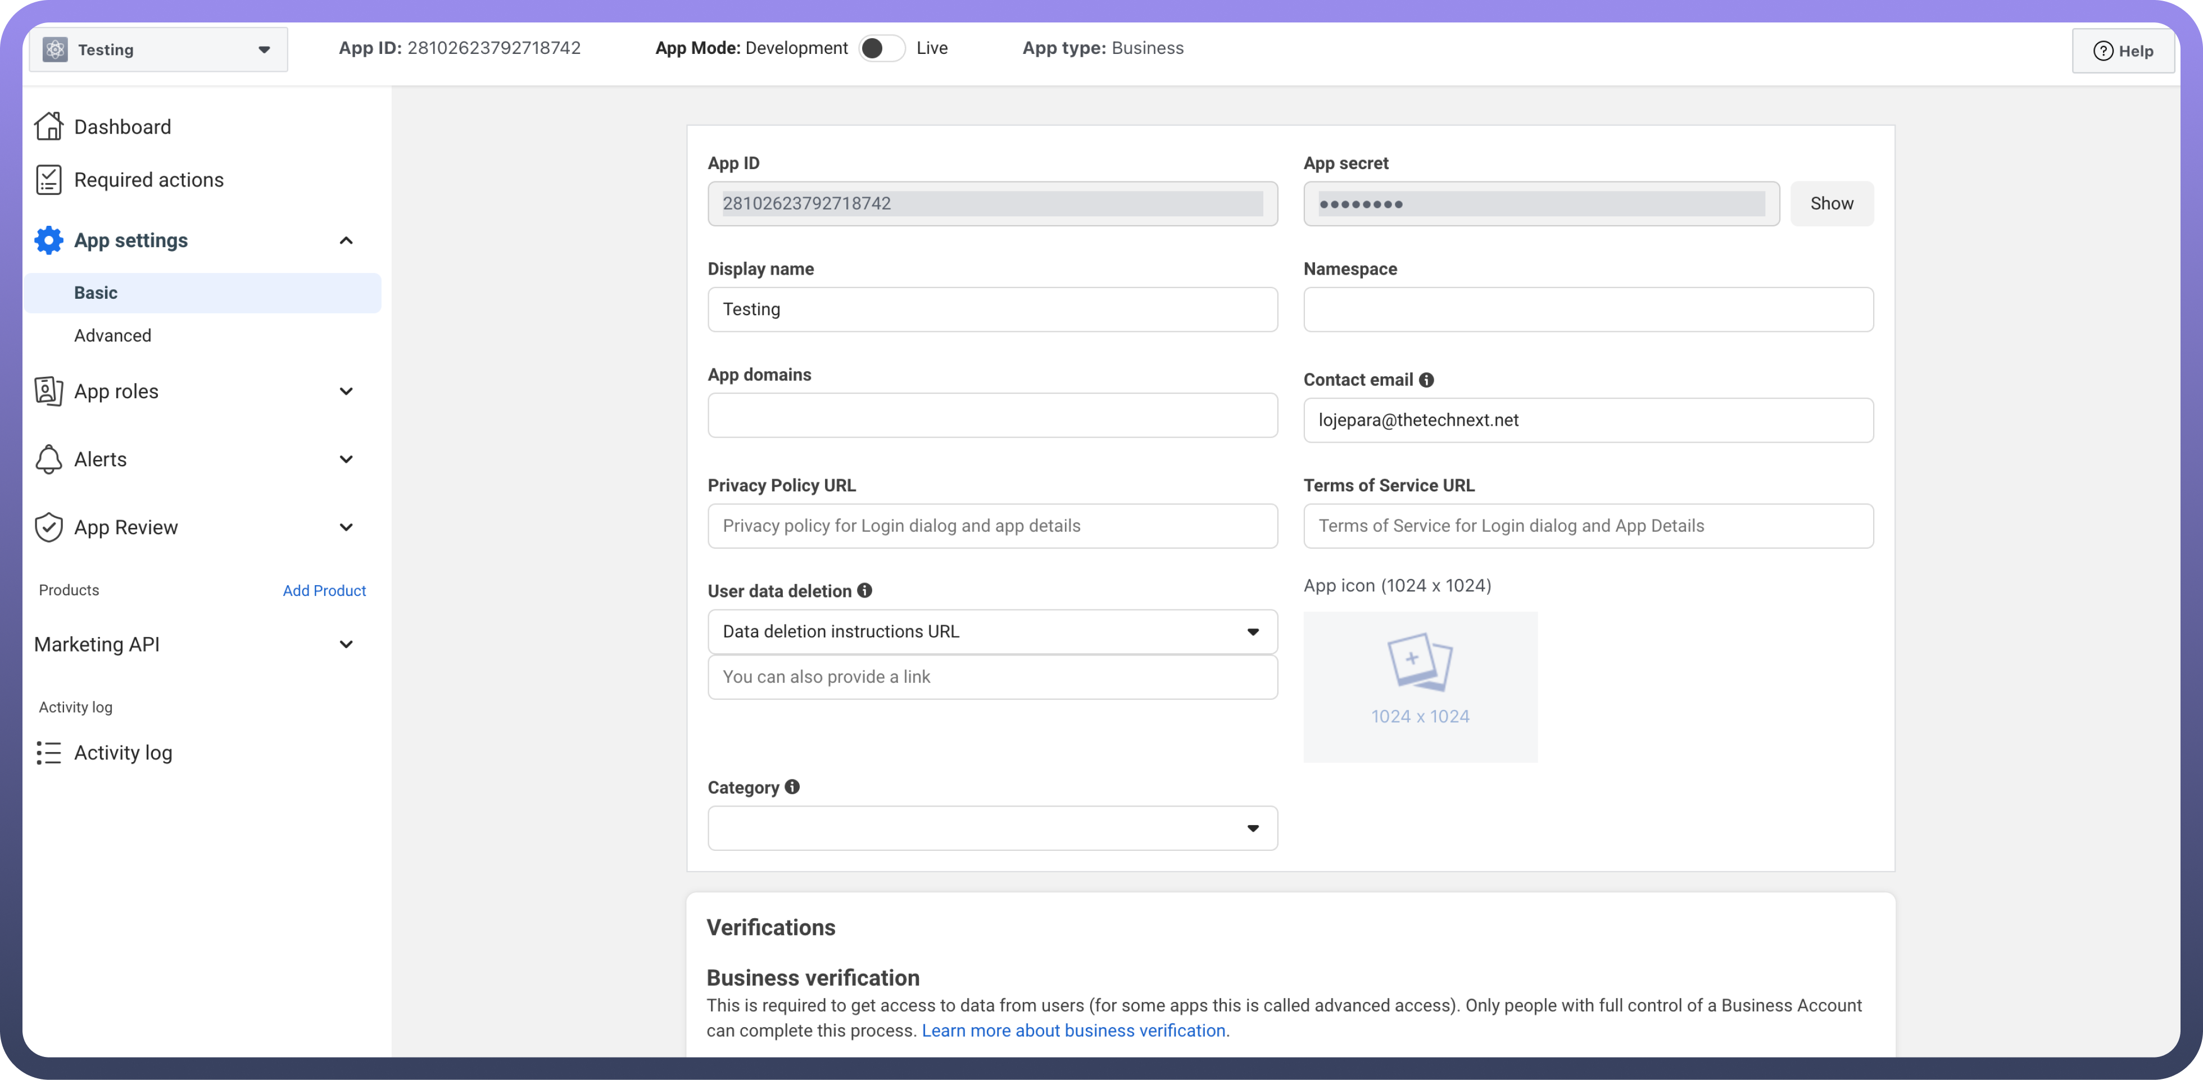Click the Dashboard home icon
The height and width of the screenshot is (1080, 2203).
pos(49,126)
